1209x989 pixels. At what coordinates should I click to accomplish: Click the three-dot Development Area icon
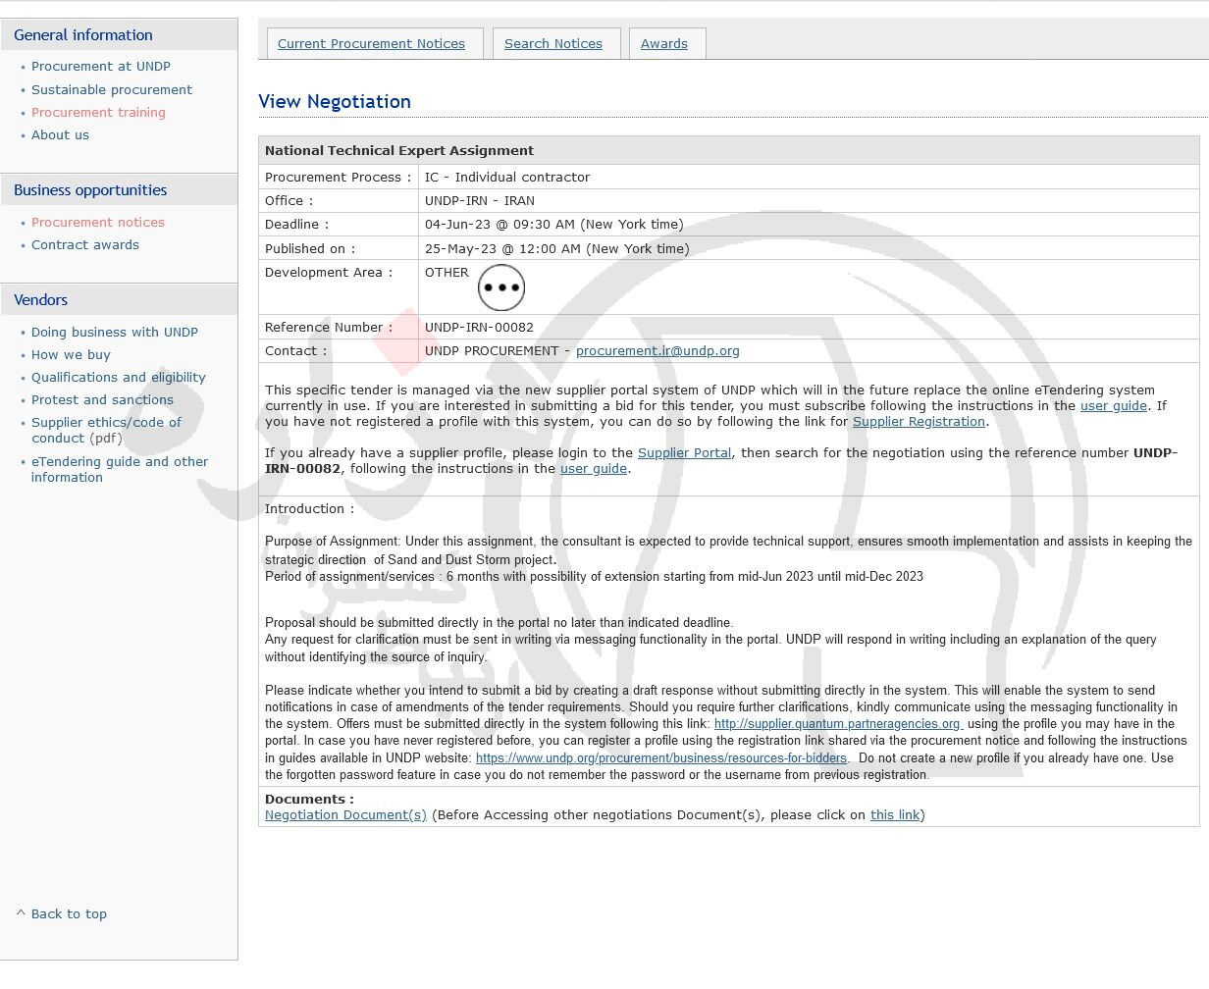click(500, 287)
